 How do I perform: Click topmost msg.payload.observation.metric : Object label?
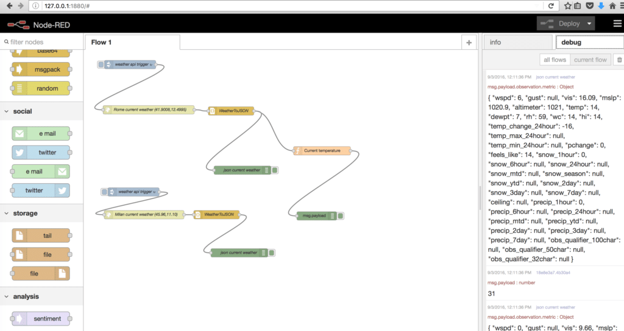531,86
